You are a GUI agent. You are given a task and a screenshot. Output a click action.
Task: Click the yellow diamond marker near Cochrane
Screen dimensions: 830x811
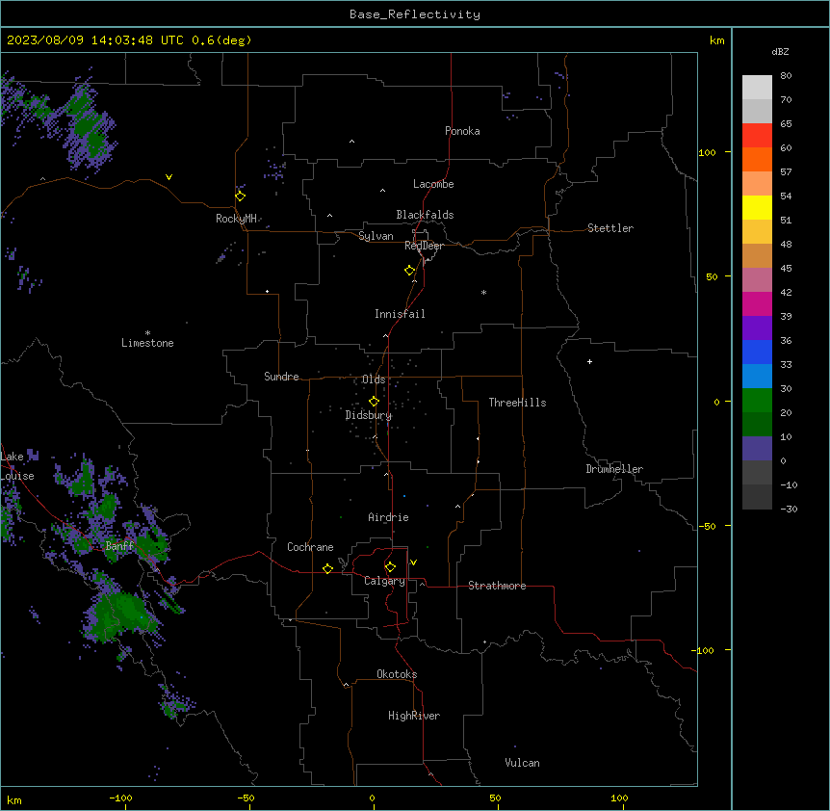point(327,568)
